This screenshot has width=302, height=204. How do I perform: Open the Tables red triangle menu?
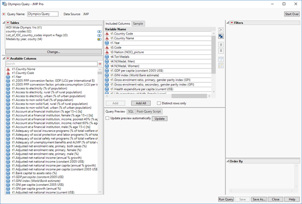(x=8, y=23)
